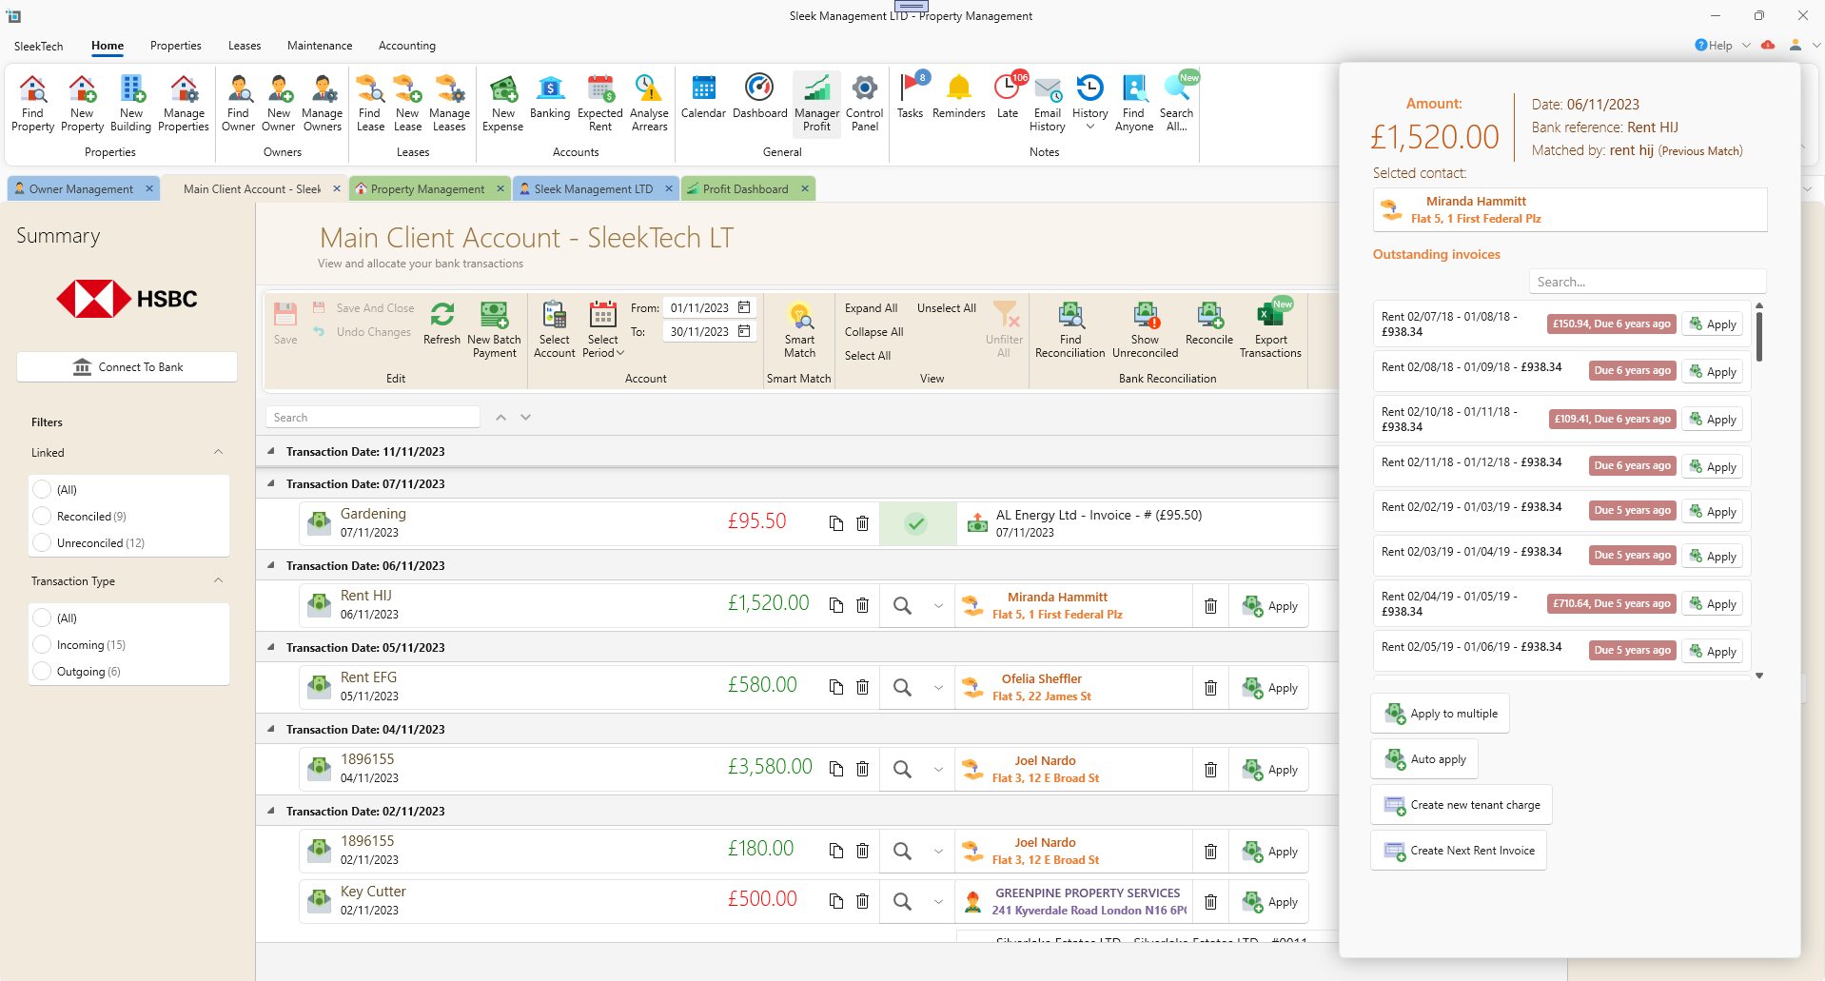Export Transactions to Excel
The image size is (1825, 981).
[x=1270, y=330]
